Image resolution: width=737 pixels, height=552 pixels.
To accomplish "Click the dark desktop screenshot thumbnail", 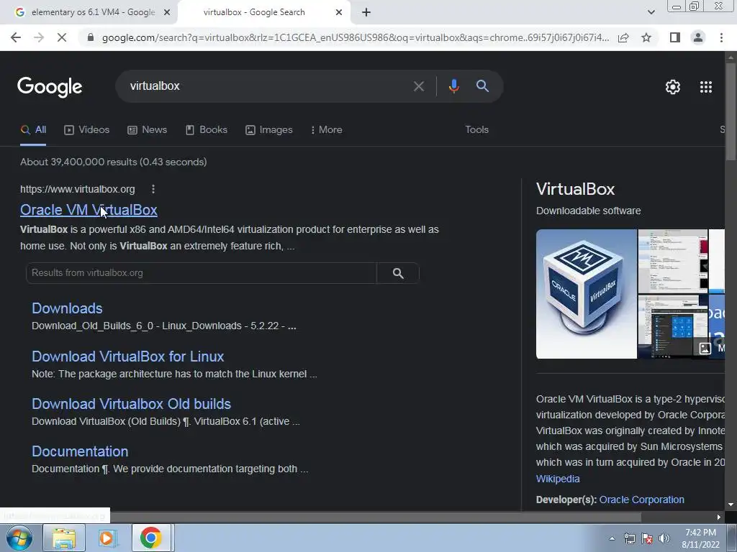I will point(673,327).
